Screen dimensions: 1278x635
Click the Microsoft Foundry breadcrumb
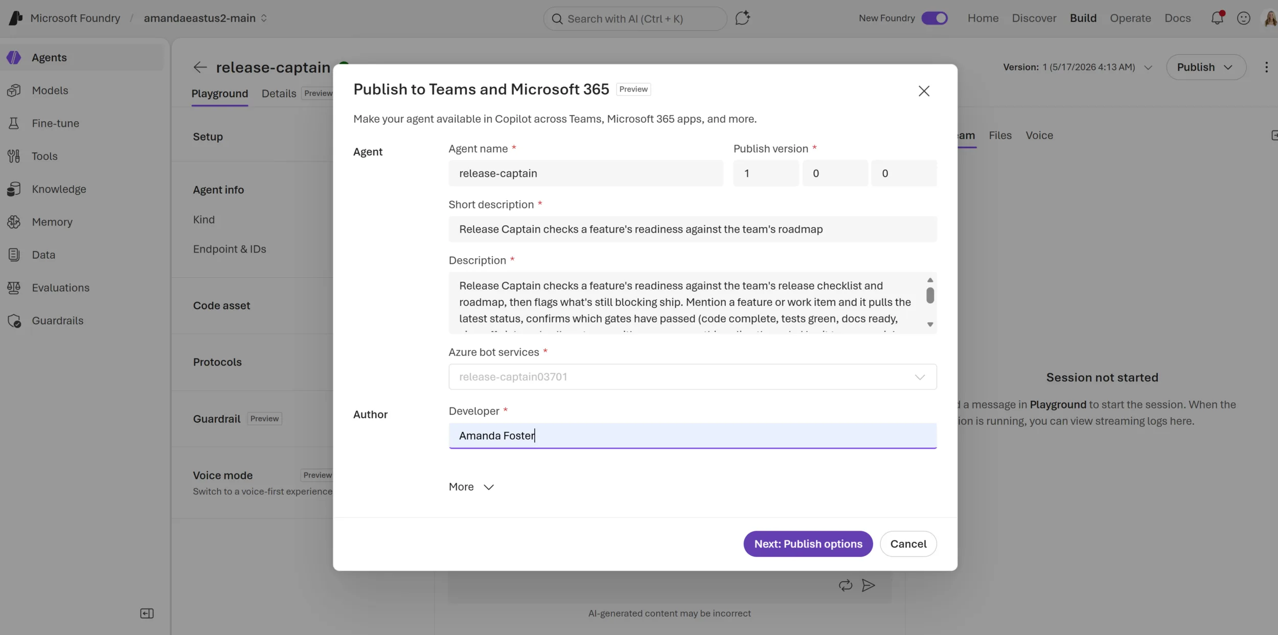[x=75, y=18]
